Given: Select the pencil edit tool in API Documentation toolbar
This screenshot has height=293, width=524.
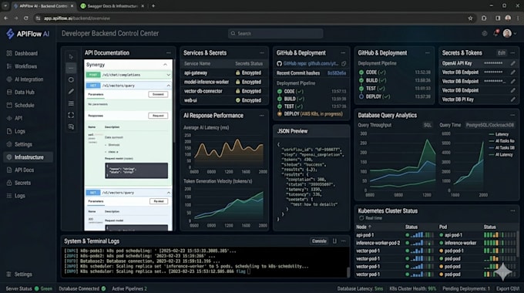Looking at the screenshot, I should [x=71, y=91].
